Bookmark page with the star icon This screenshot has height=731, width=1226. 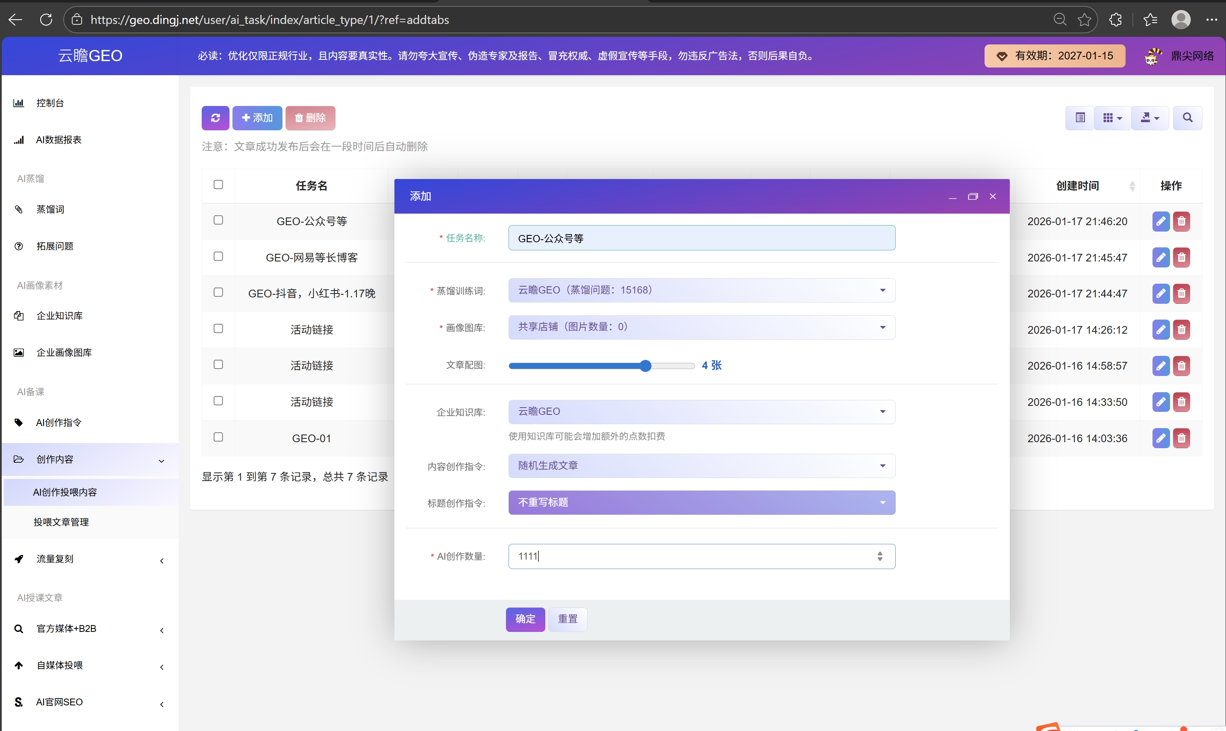click(1084, 20)
